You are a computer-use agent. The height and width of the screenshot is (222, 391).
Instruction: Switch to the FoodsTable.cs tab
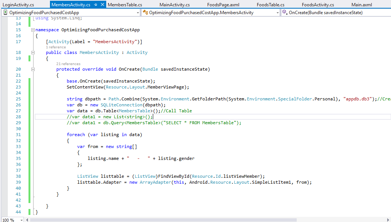271,5
